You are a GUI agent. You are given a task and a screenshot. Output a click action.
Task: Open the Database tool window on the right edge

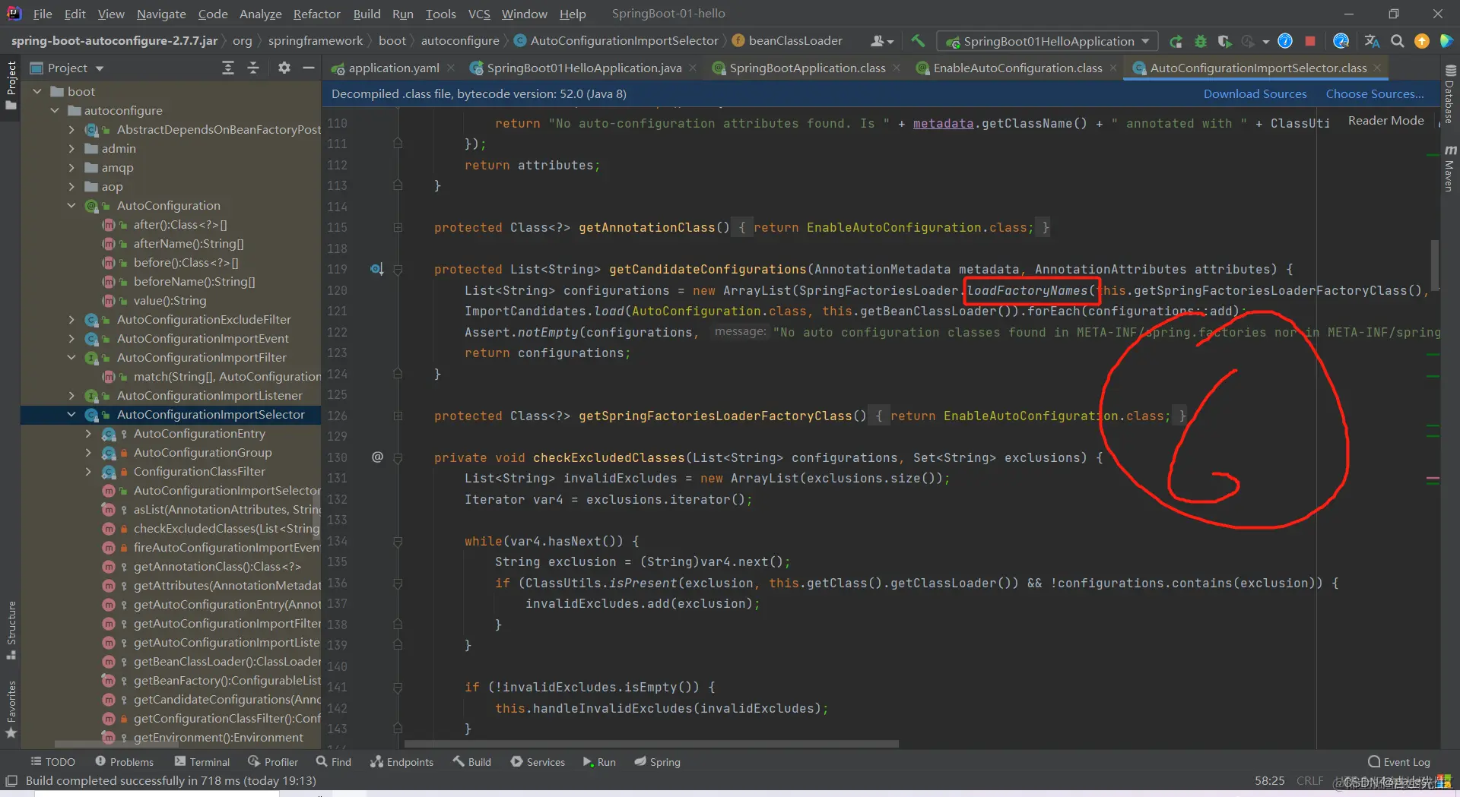click(x=1449, y=94)
